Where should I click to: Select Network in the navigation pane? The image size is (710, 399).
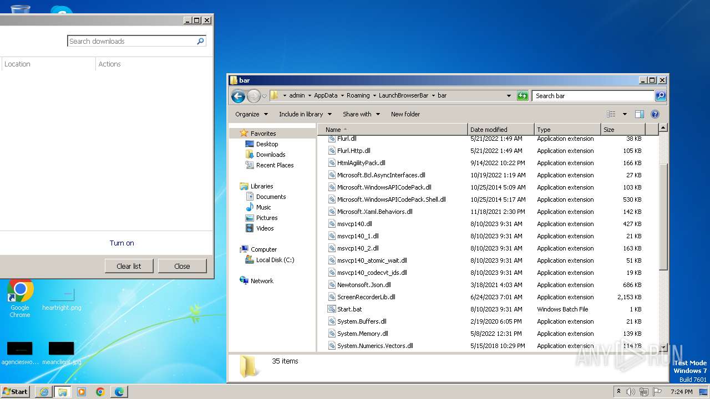coord(262,281)
